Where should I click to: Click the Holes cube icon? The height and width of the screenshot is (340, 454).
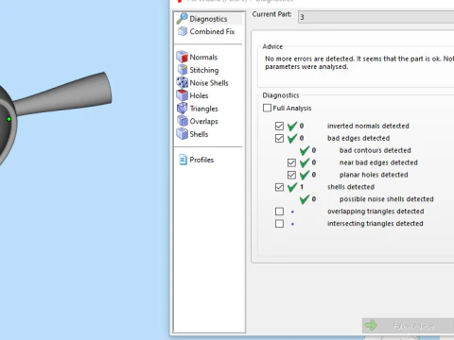(183, 95)
